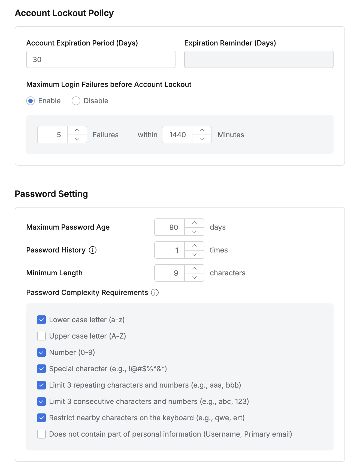Click the Account Expiration Period field
The image size is (363, 475).
point(101,59)
